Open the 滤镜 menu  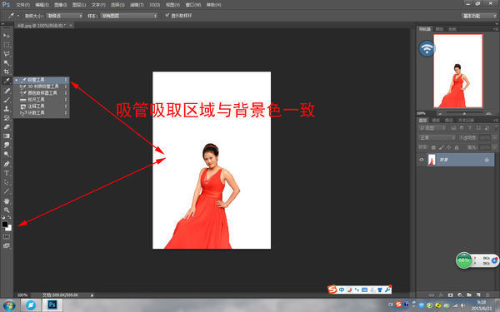pos(137,5)
